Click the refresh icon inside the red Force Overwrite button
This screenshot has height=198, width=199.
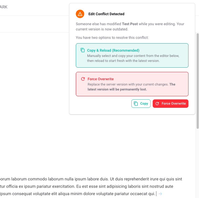157,104
